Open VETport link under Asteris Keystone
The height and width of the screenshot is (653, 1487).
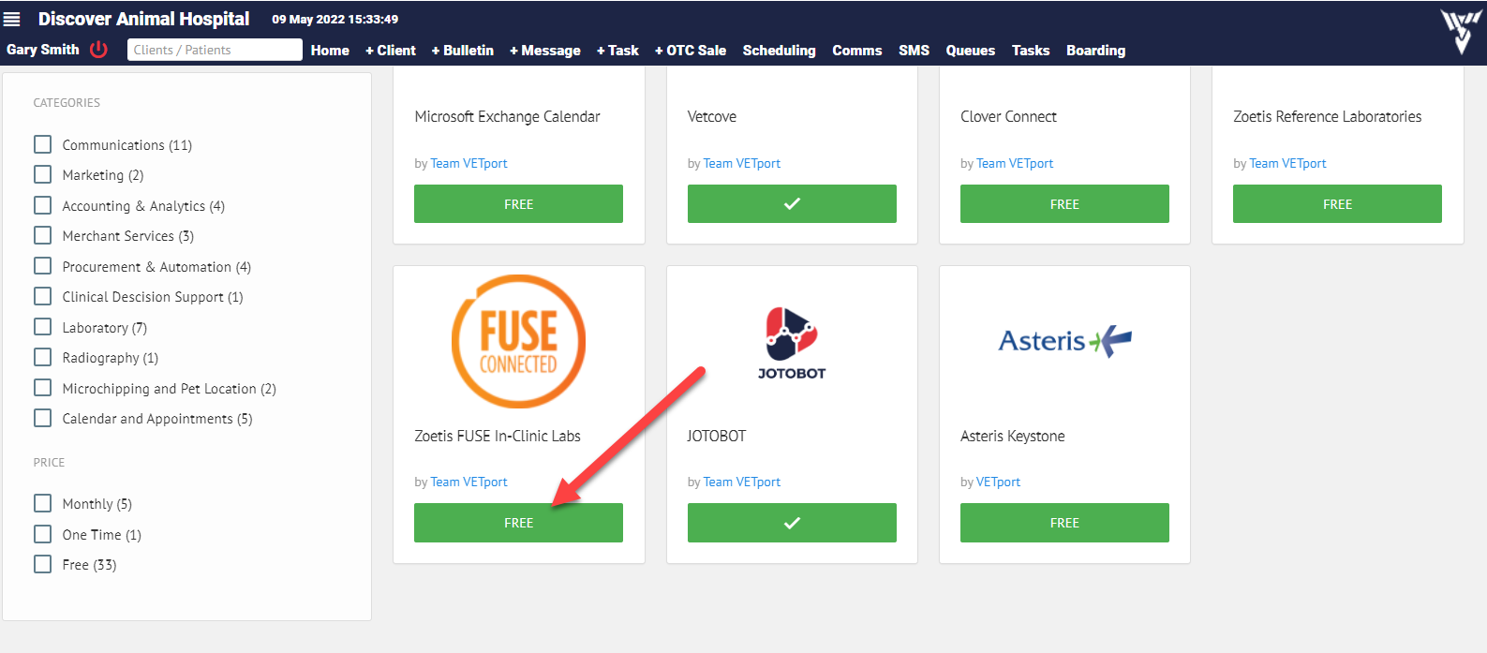(x=999, y=482)
